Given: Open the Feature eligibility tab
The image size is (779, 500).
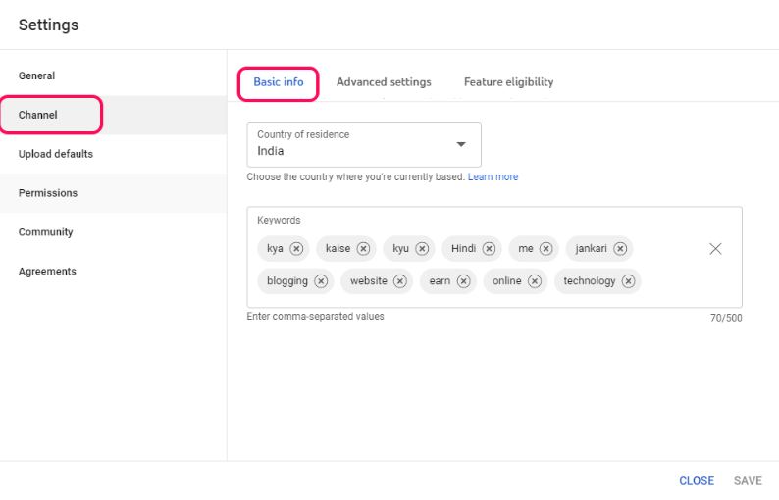Looking at the screenshot, I should 508,82.
